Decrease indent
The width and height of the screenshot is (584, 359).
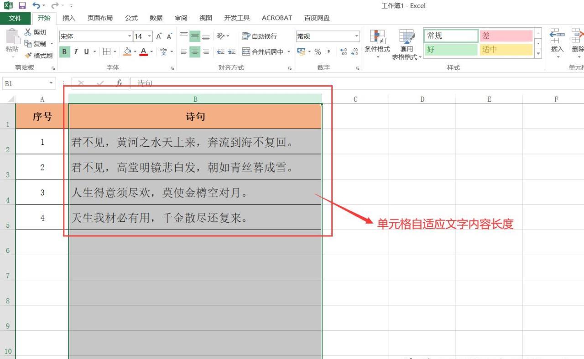pyautogui.click(x=221, y=51)
